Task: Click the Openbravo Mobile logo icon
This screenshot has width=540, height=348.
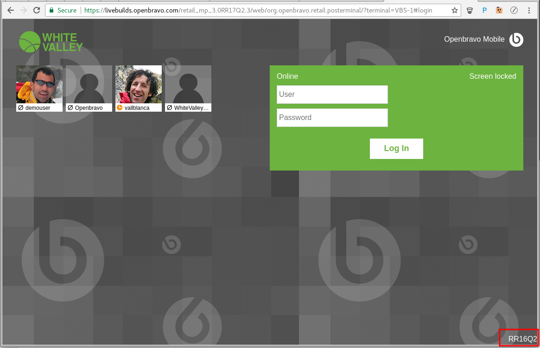Action: tap(516, 40)
